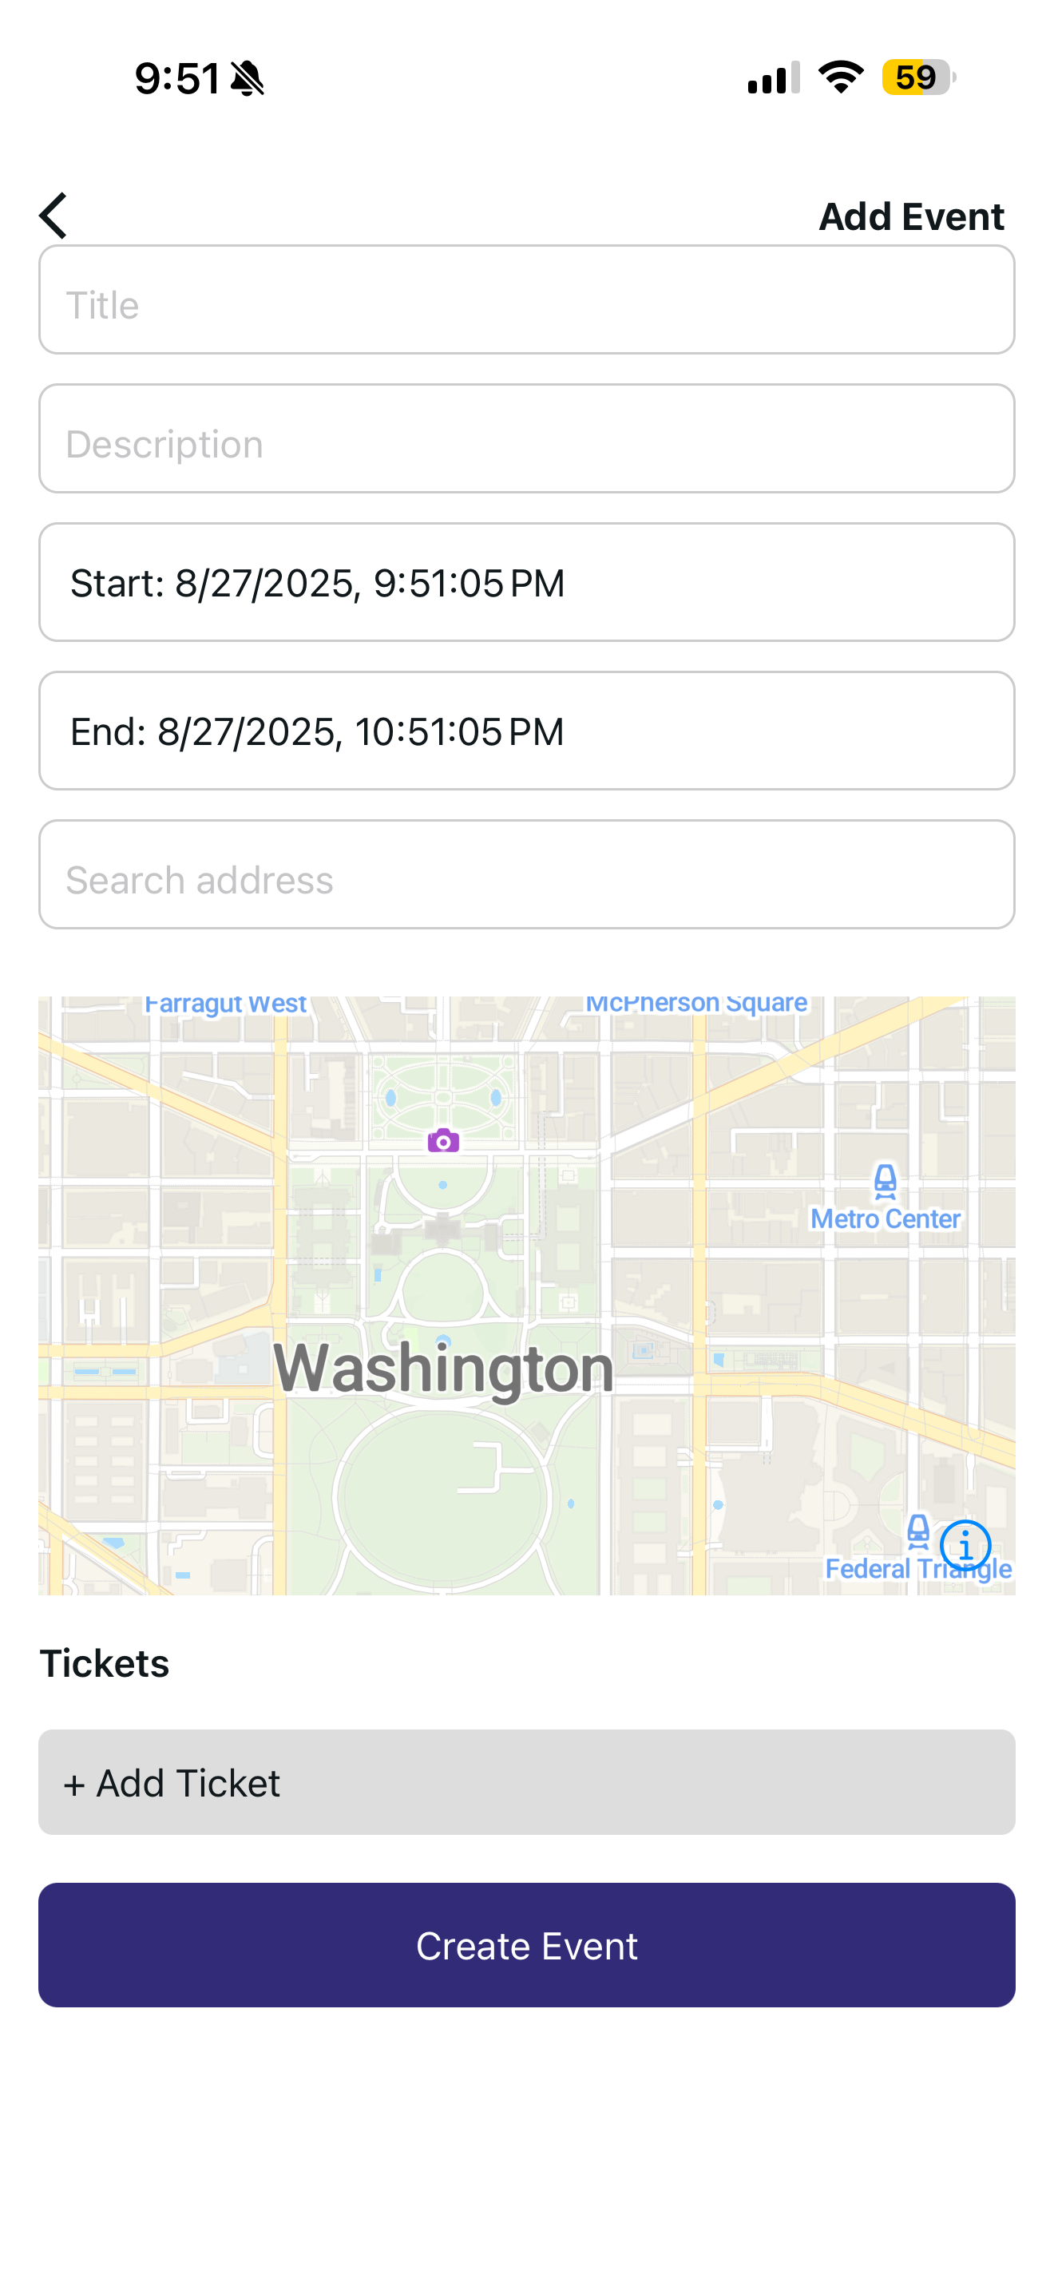
Task: Tap the Wi-Fi status icon
Action: pos(841,77)
